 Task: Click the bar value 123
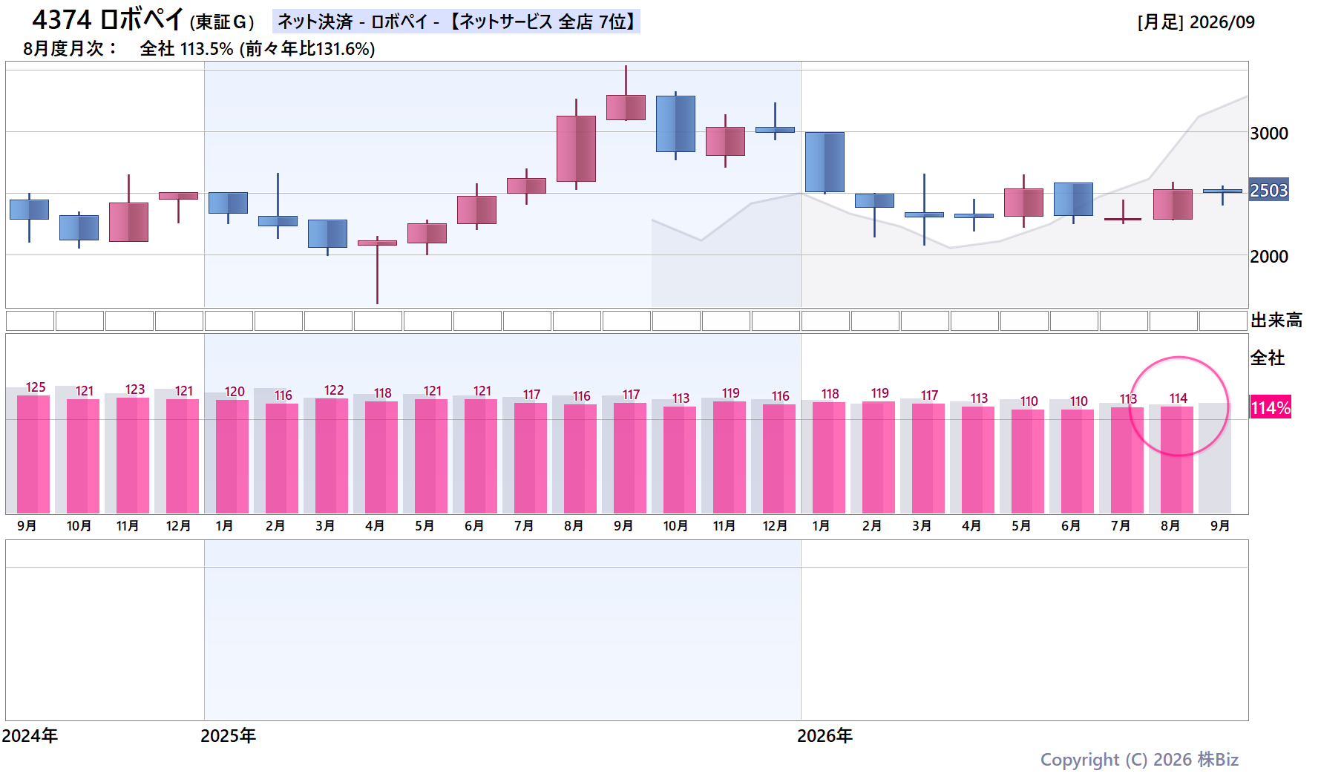coord(135,390)
